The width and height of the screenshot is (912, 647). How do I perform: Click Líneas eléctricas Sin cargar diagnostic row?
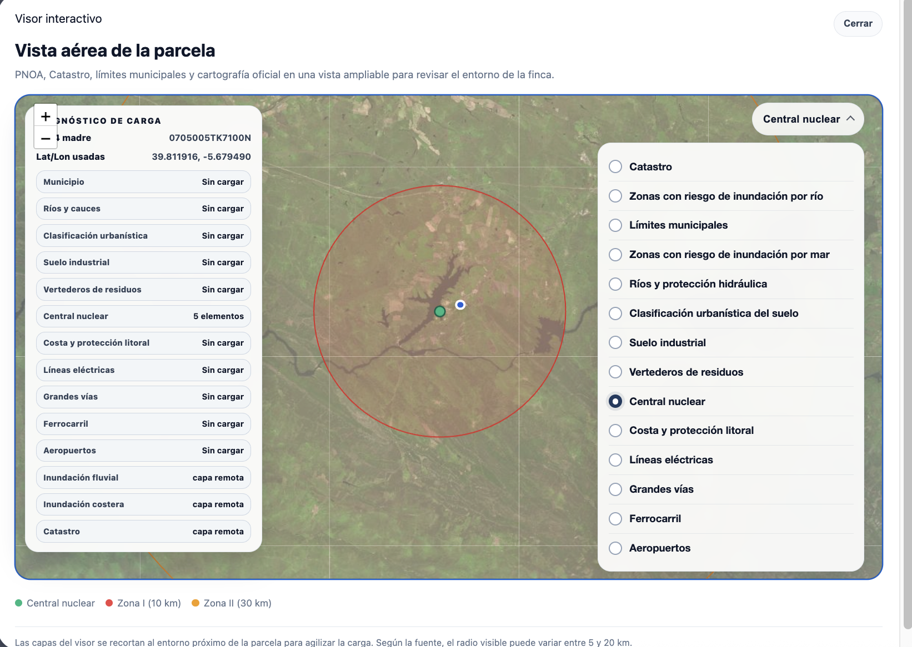[x=143, y=370]
